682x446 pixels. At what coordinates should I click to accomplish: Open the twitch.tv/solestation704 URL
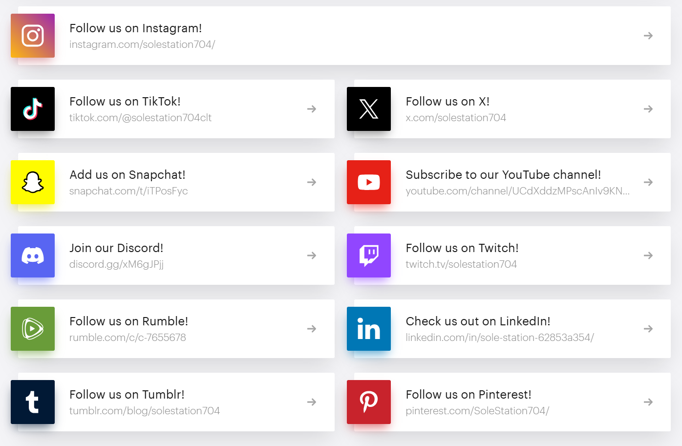tap(461, 264)
